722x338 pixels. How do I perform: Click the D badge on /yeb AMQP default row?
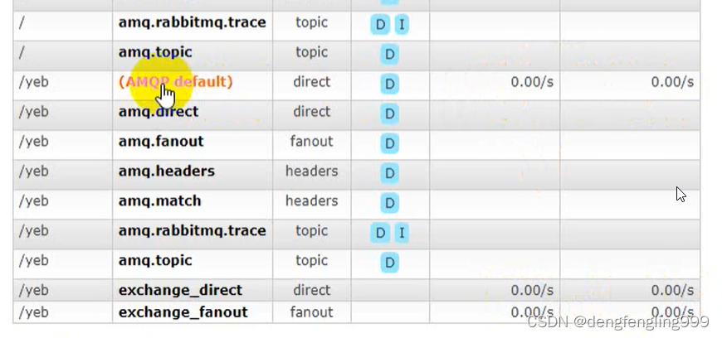389,84
